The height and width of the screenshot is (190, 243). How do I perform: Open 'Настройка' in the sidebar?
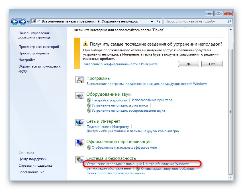[27, 60]
